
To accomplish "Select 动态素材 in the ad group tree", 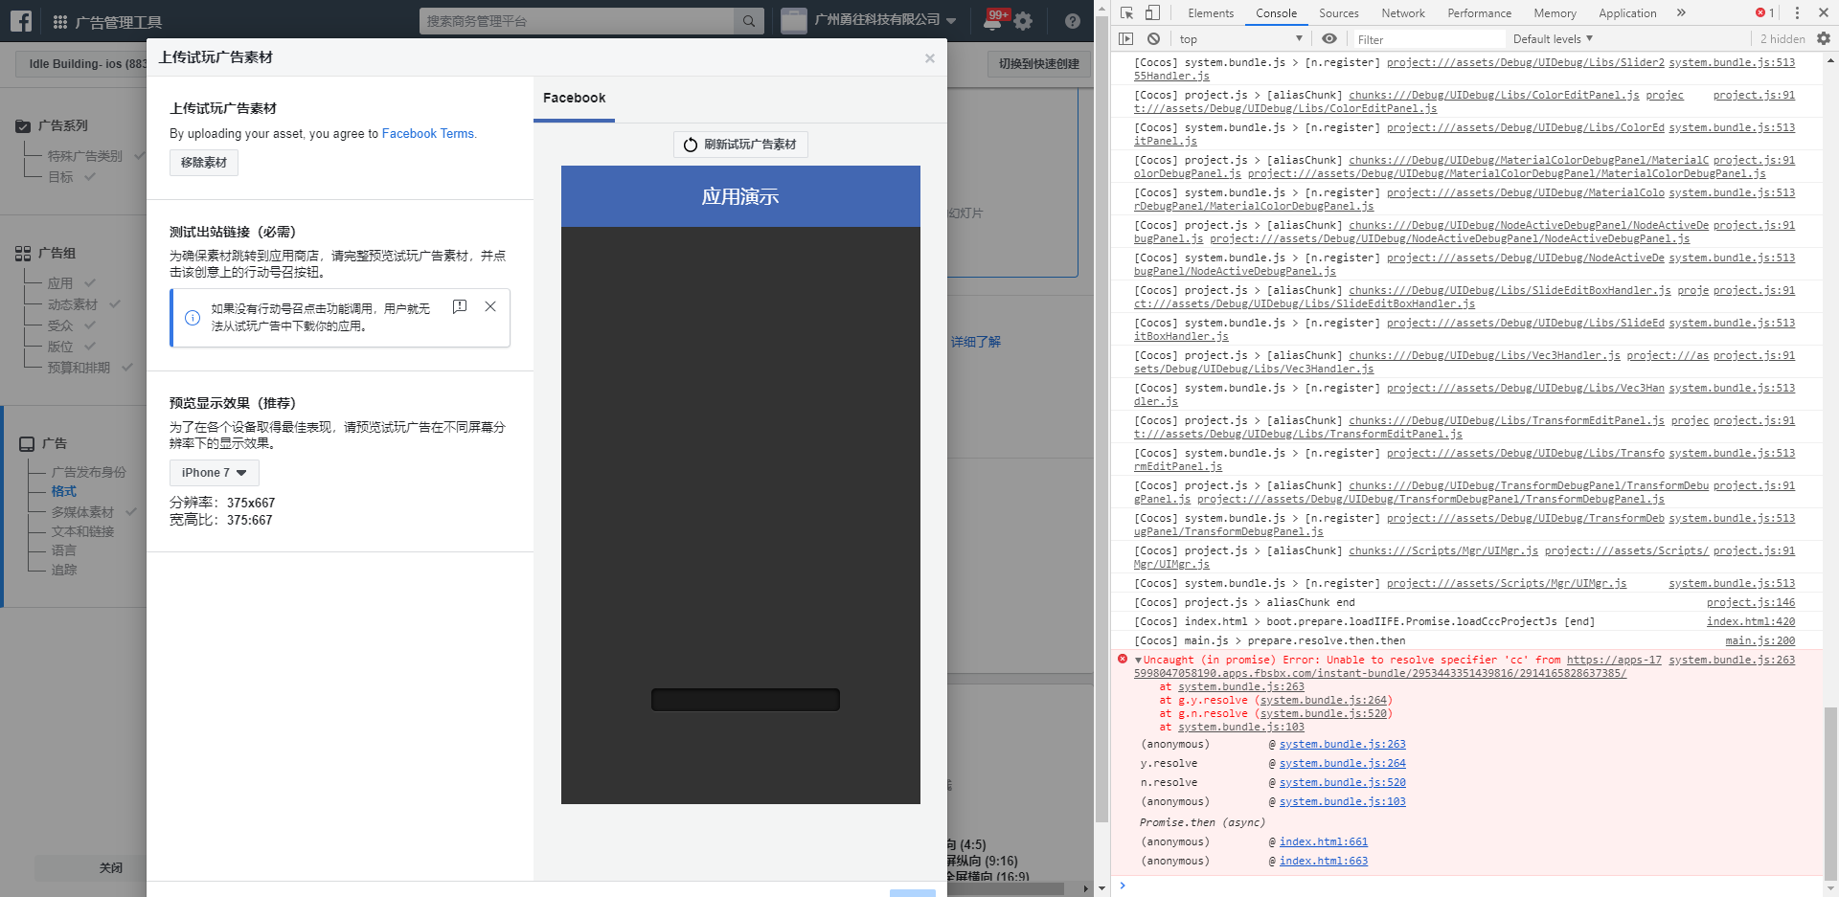I will 73,304.
